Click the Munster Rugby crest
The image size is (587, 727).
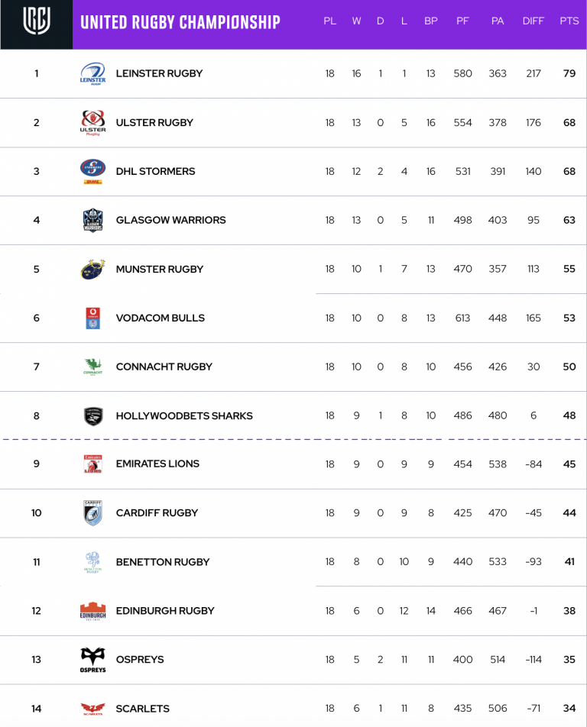(x=92, y=270)
